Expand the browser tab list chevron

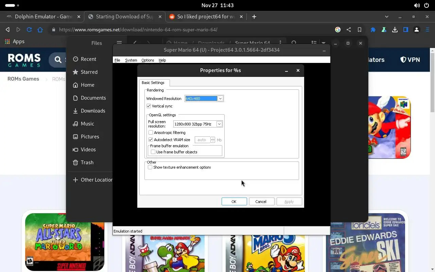386,17
